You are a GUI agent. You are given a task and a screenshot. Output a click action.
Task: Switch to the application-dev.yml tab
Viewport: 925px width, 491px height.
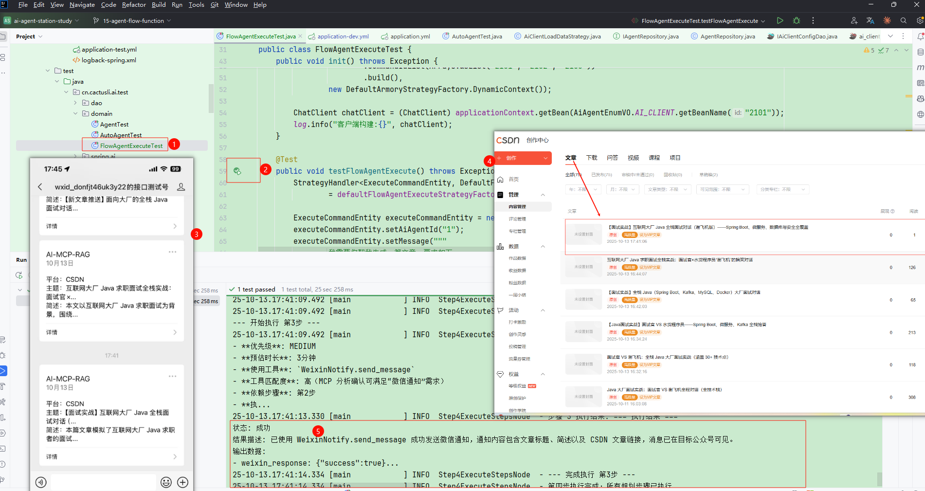pos(343,36)
